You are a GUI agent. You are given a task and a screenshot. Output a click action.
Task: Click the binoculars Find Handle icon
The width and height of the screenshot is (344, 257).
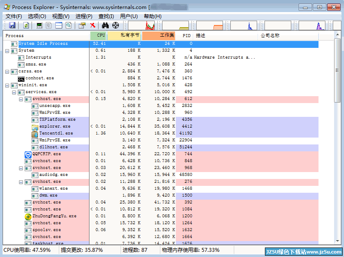(x=105, y=25)
